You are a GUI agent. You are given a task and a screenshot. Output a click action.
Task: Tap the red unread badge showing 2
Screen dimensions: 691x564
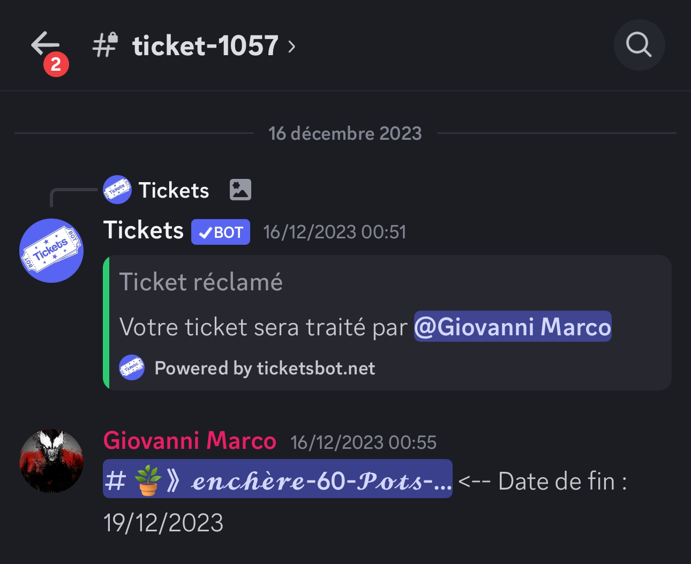pos(56,65)
